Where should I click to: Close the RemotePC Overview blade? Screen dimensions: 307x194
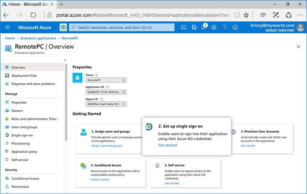point(299,46)
